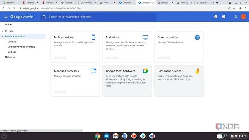
Task: Collapse the Mobile & endpoints section arrow
Action: [2, 36]
